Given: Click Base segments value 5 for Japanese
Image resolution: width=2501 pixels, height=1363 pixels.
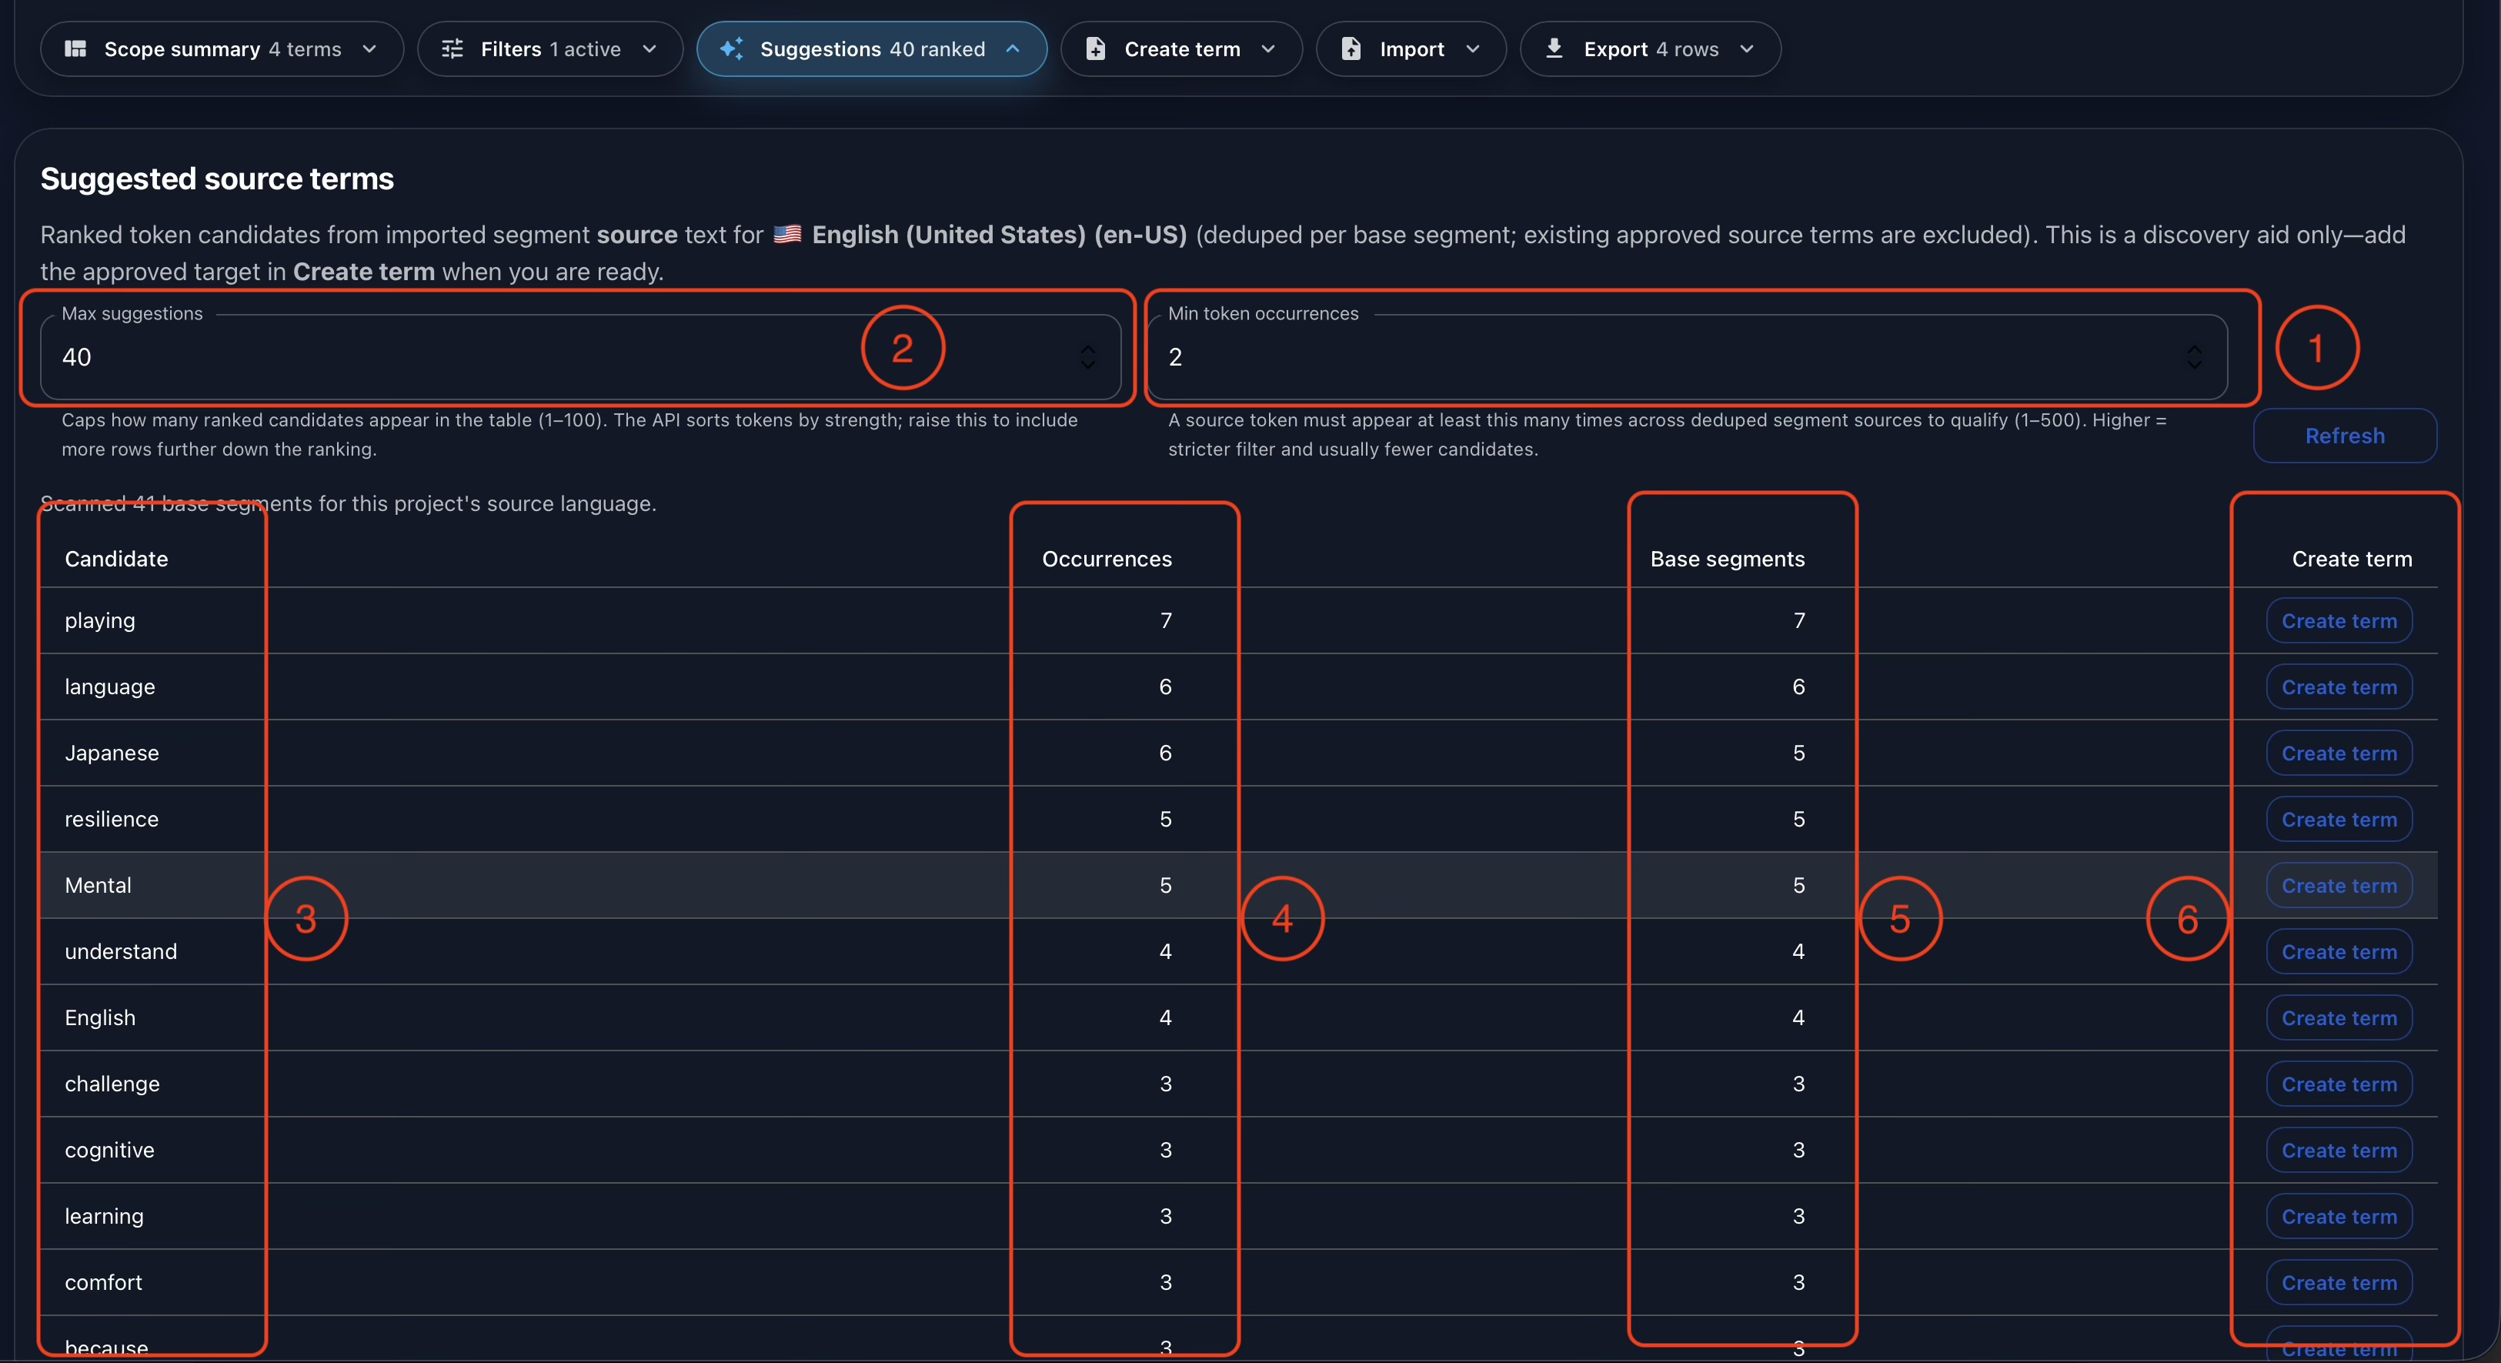Looking at the screenshot, I should coord(1799,753).
